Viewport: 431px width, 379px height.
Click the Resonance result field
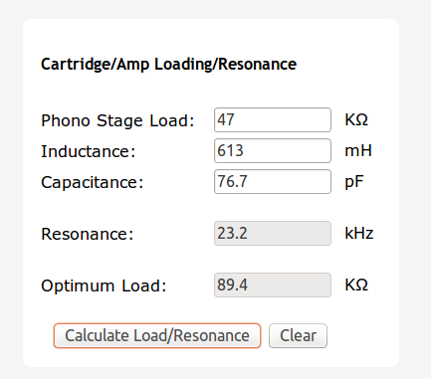273,234
